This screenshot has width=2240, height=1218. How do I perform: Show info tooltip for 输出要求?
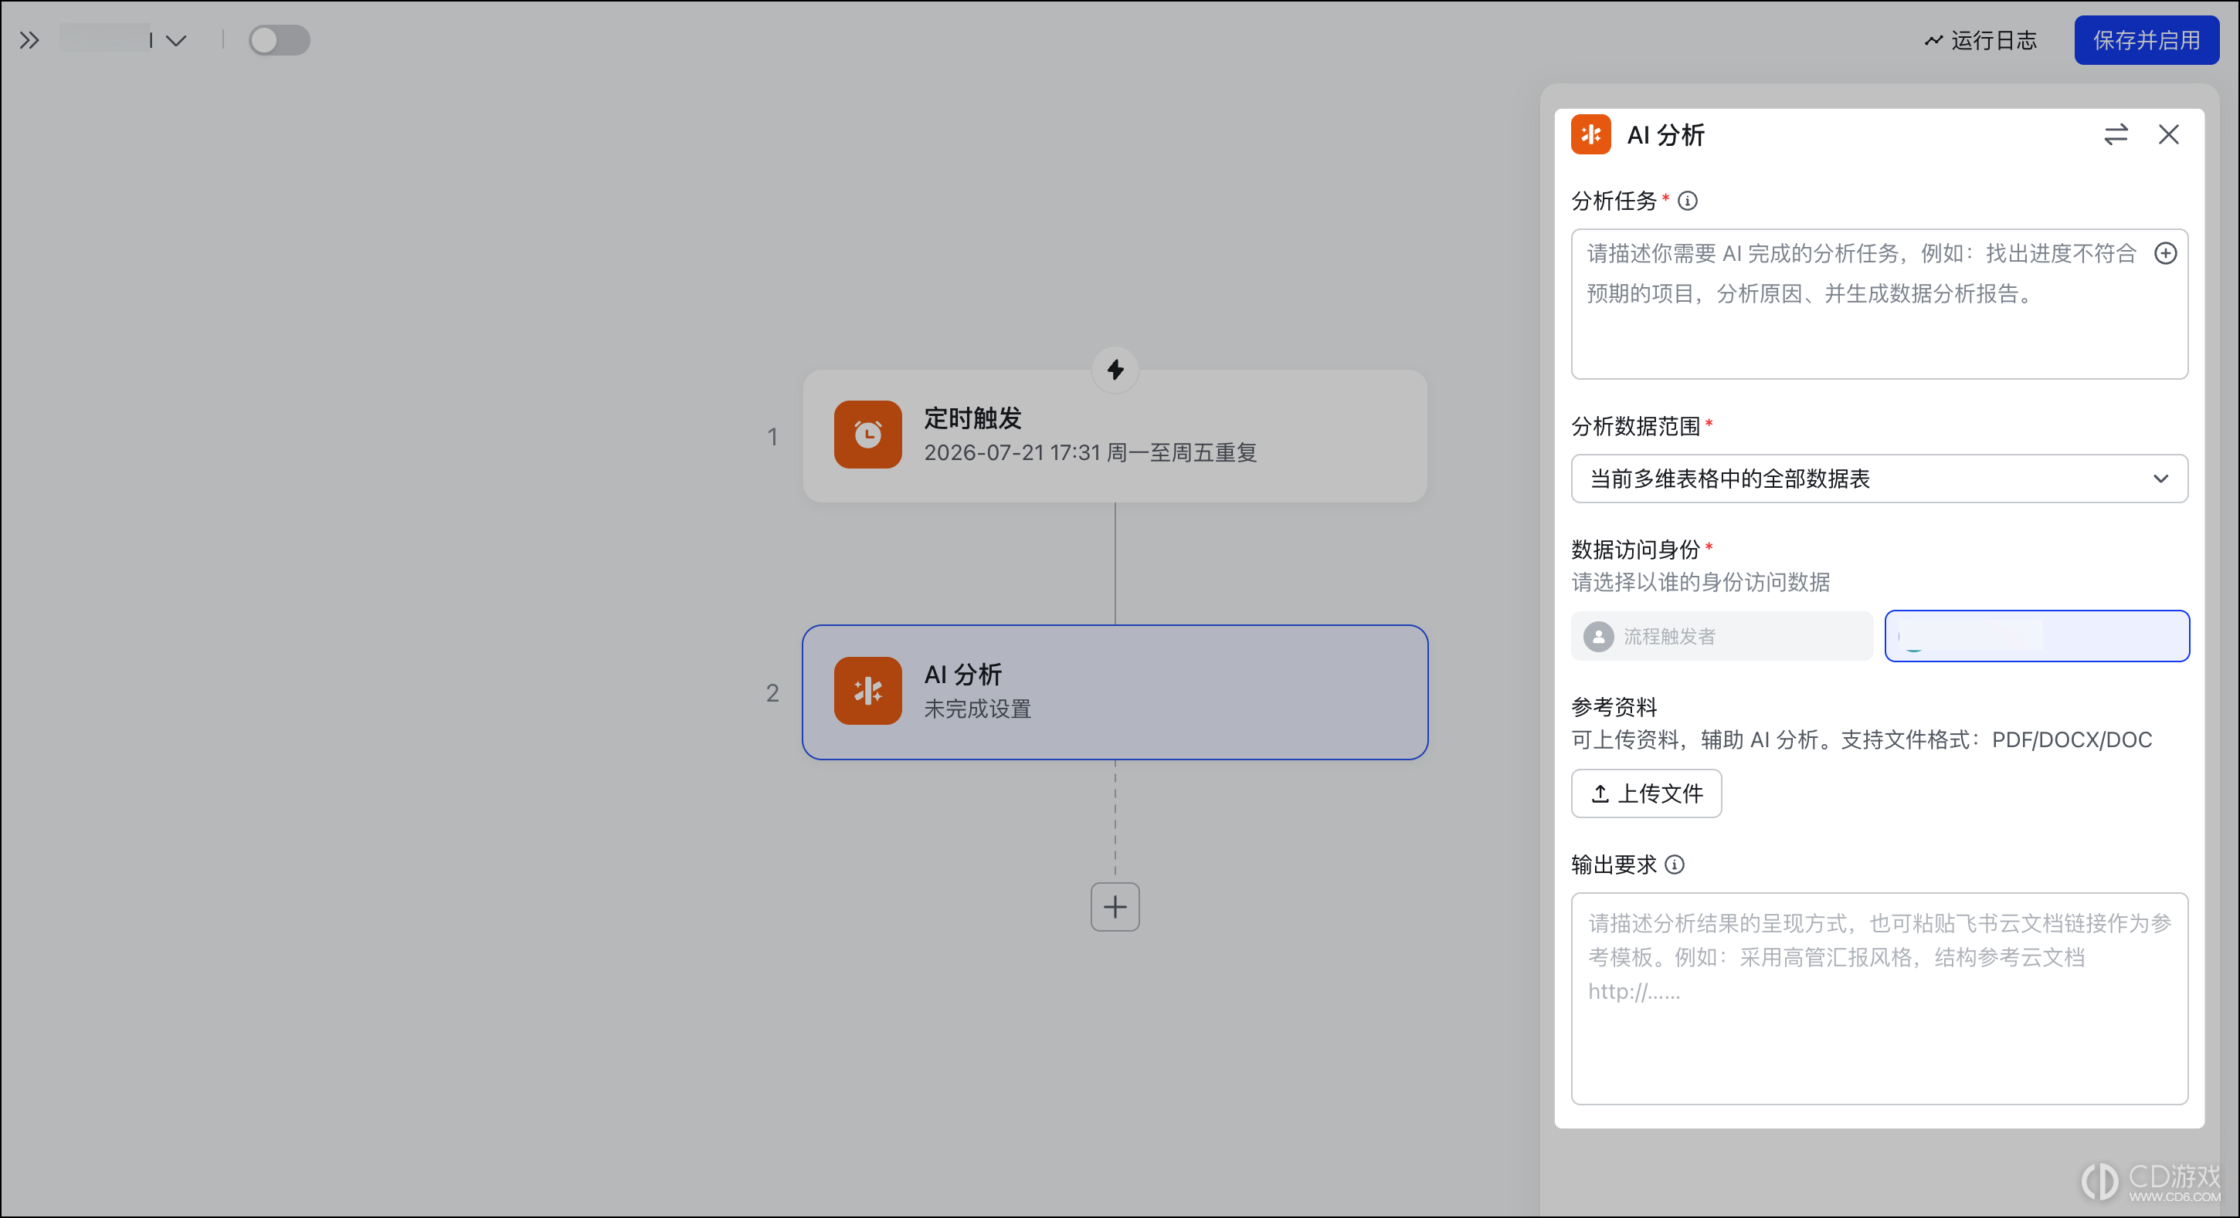(x=1675, y=864)
